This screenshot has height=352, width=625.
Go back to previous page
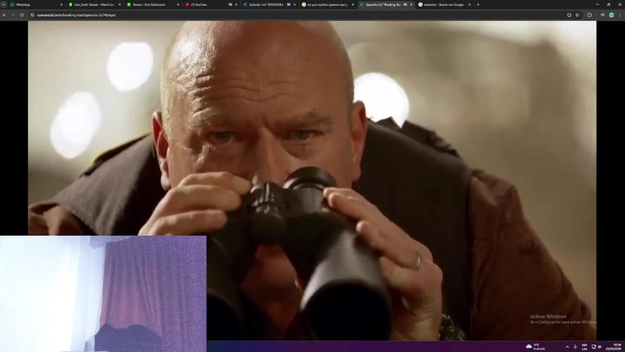pyautogui.click(x=4, y=15)
